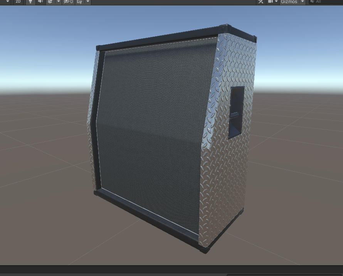Toggle the scene lighting bulb icon
This screenshot has height=276, width=343.
[30, 2]
